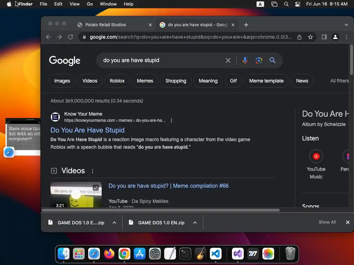Click the menu bar date and time
The height and width of the screenshot is (265, 354).
(x=327, y=4)
